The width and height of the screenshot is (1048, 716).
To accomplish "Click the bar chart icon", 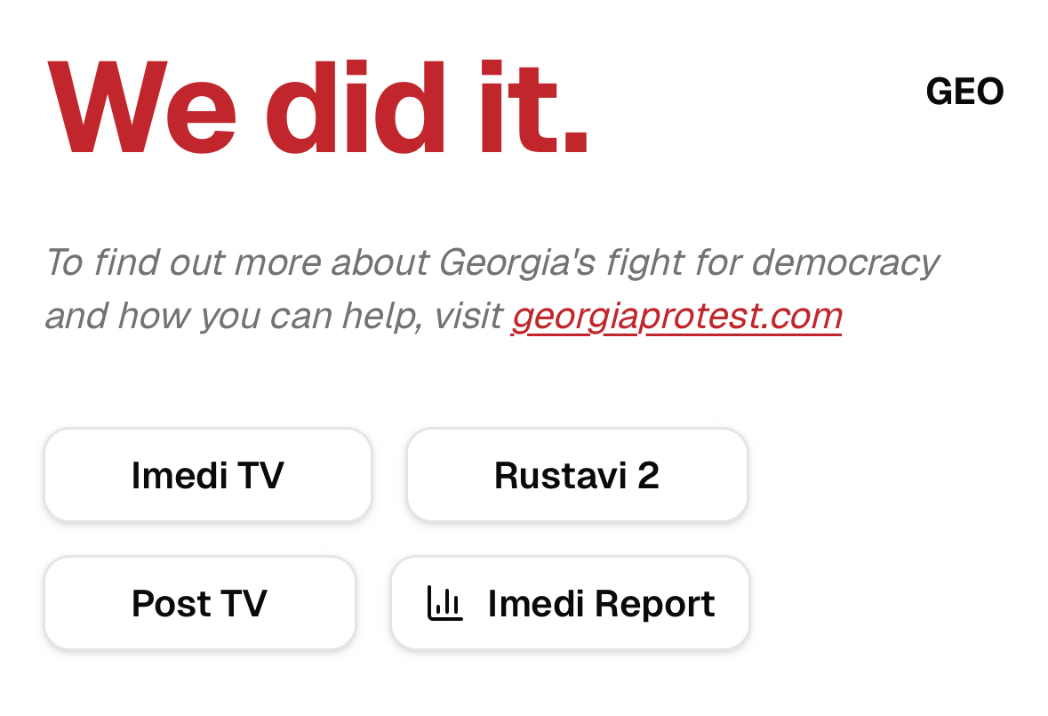I will pyautogui.click(x=444, y=603).
